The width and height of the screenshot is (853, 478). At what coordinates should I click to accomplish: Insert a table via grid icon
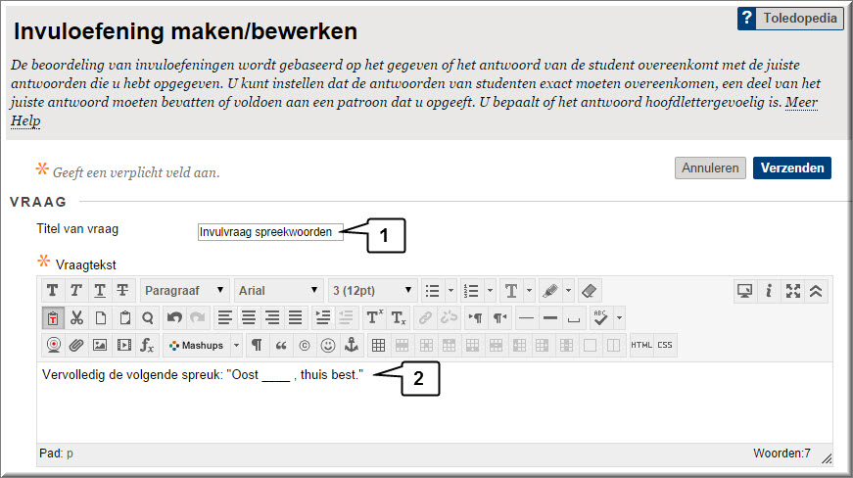(379, 345)
